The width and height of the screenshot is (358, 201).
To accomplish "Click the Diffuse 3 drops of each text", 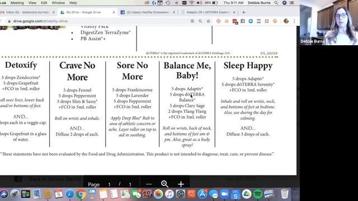I will tap(248, 134).
